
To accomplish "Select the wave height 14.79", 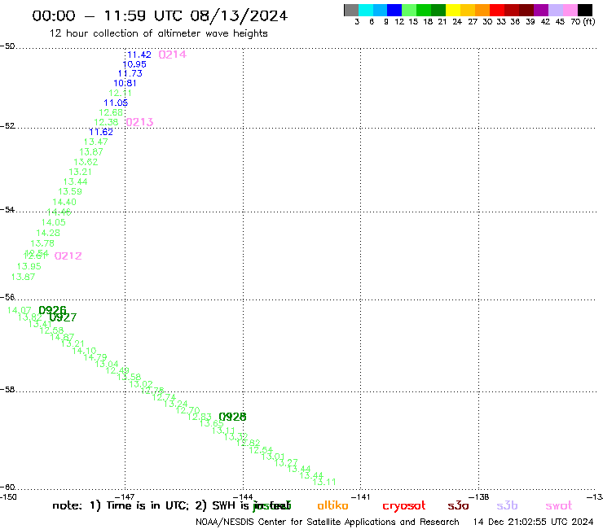I will pos(95,357).
